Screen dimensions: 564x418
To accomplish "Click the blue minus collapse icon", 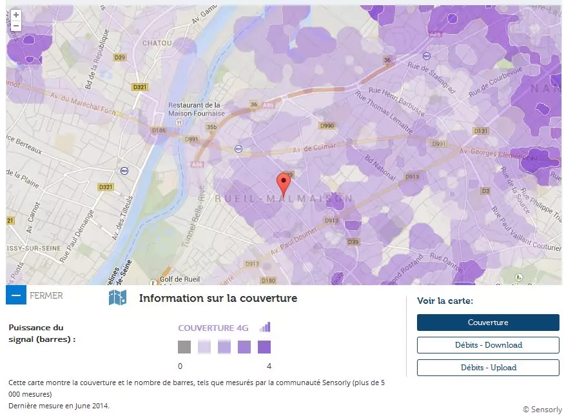I will pos(16,295).
